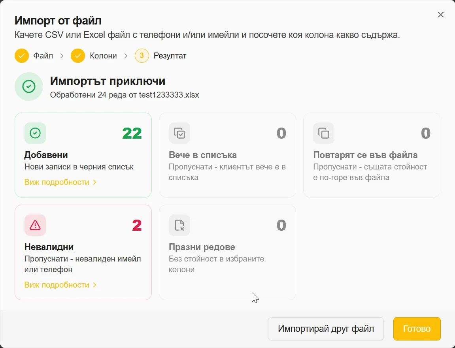This screenshot has height=348, width=455.
Task: Click the "Повтарят се във файла" card title
Action: [365, 155]
